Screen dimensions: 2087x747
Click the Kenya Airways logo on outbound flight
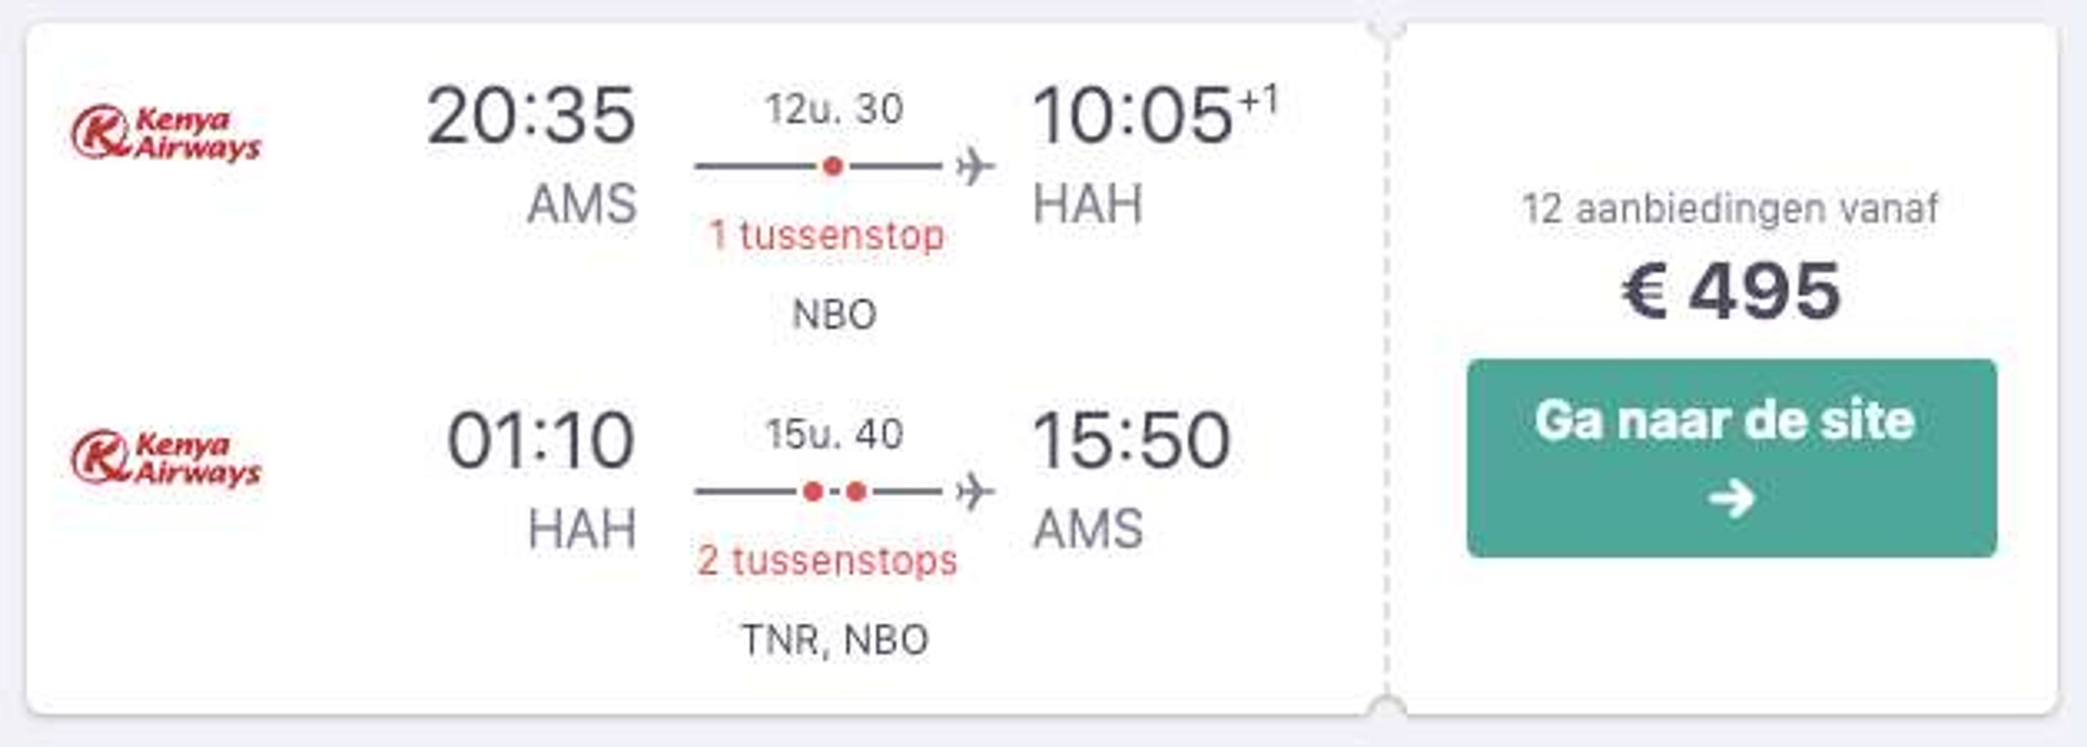click(x=166, y=134)
